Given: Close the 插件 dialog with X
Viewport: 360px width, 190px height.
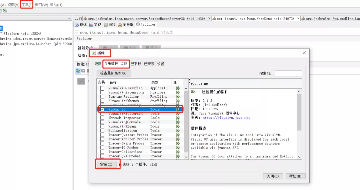Looking at the screenshot, I should point(304,53).
